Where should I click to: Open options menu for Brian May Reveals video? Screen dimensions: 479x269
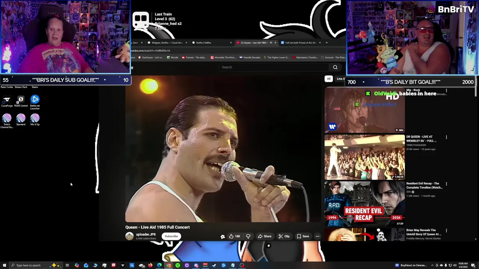point(446,231)
